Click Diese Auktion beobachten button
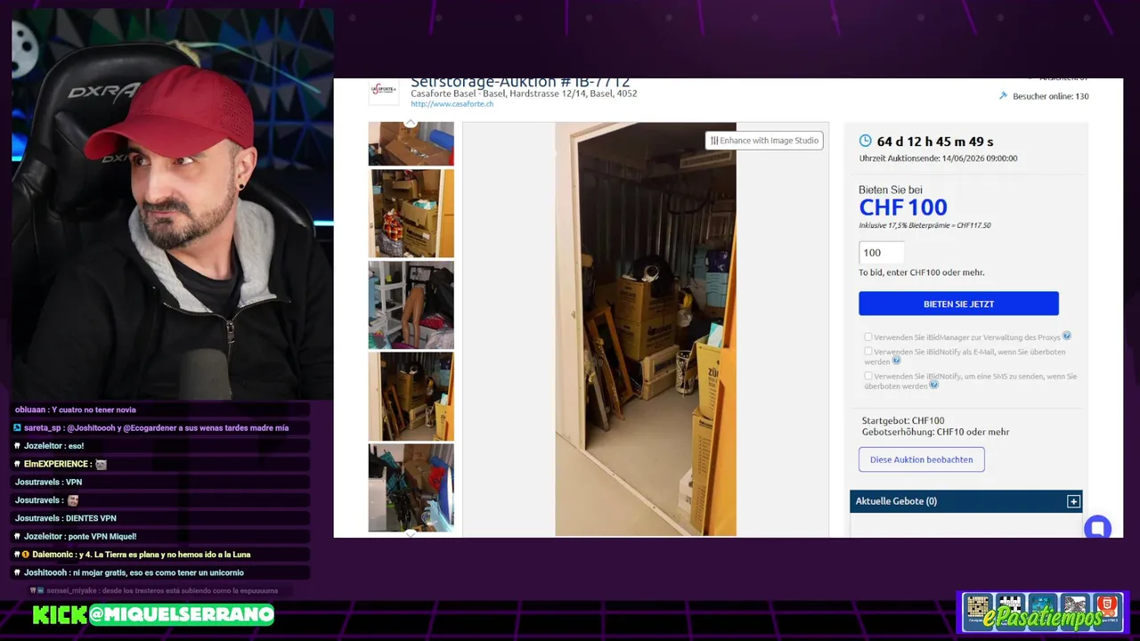The width and height of the screenshot is (1140, 641). pos(921,459)
